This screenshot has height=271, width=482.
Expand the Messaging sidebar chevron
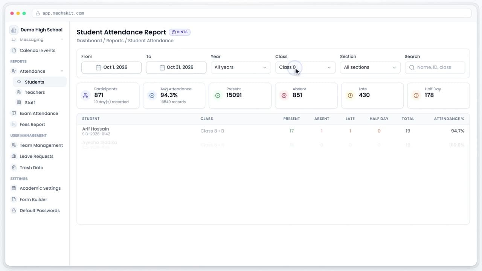pyautogui.click(x=62, y=40)
